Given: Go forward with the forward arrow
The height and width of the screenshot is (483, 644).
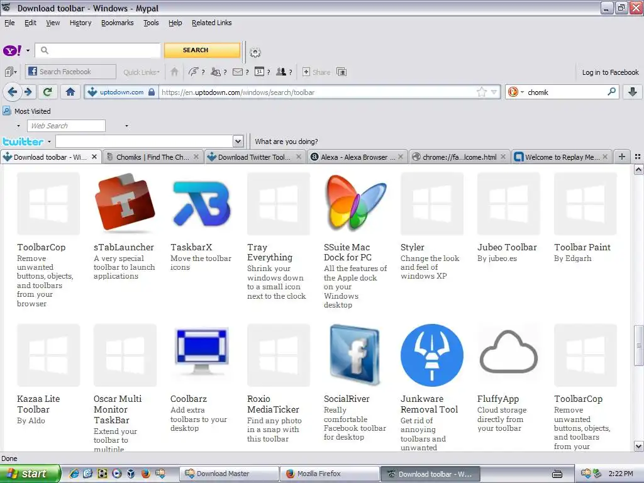Looking at the screenshot, I should [28, 92].
